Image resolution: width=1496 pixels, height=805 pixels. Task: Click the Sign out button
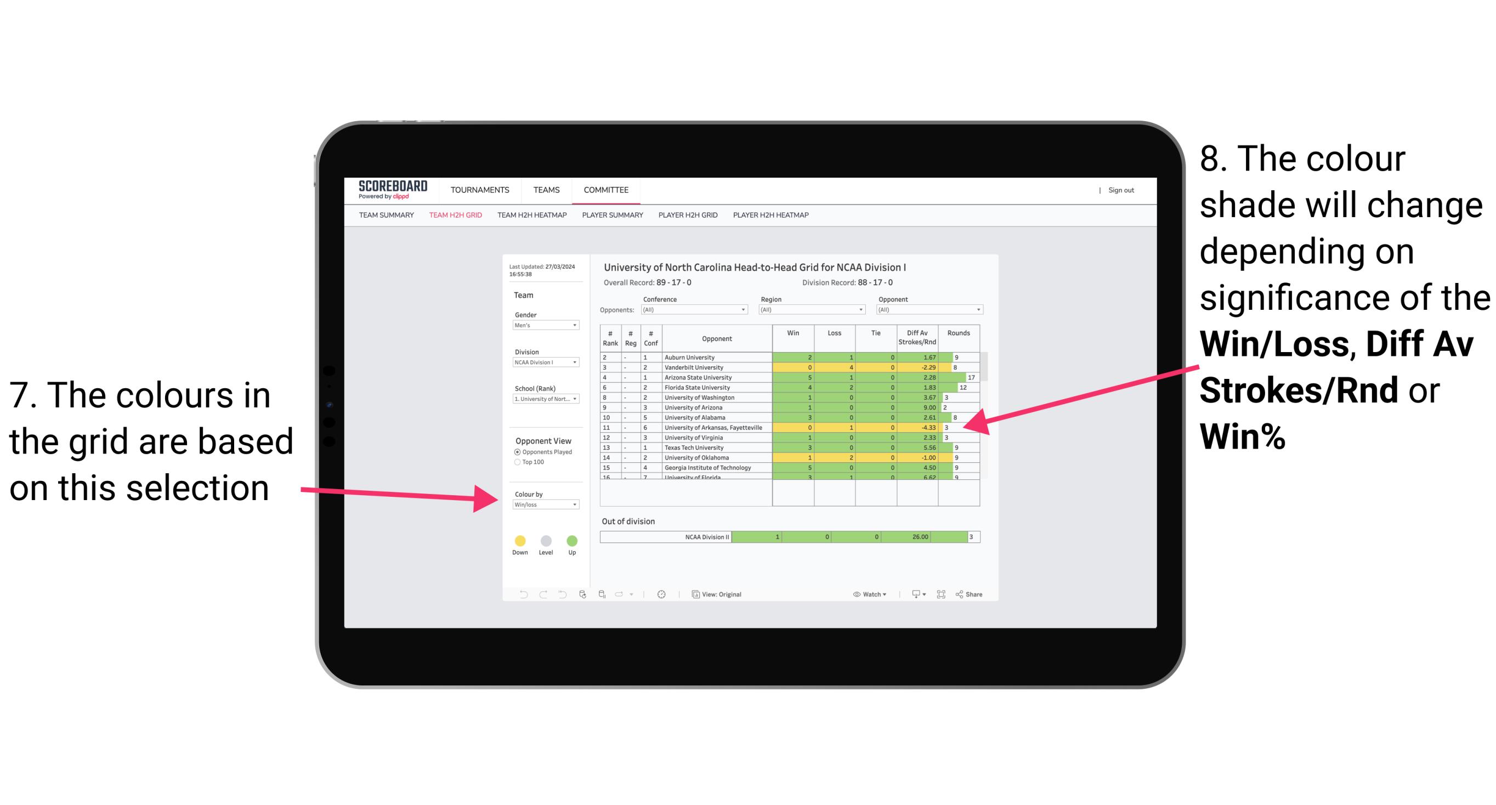point(1121,190)
